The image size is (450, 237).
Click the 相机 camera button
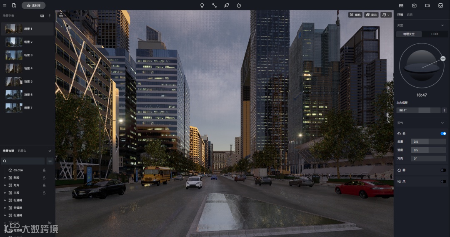(355, 15)
